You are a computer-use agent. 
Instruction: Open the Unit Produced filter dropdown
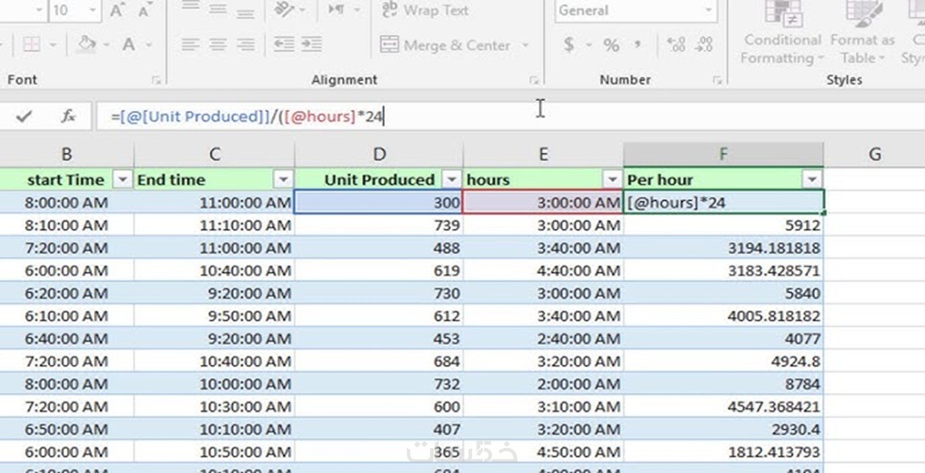pyautogui.click(x=452, y=180)
